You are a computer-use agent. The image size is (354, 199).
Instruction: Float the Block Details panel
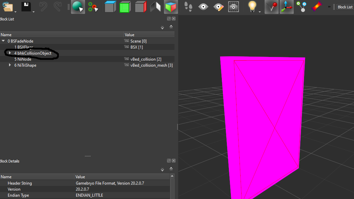click(169, 161)
